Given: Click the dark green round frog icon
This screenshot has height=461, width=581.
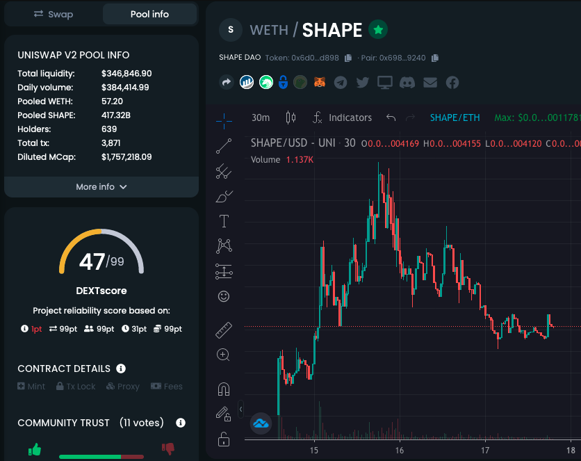Looking at the screenshot, I should 300,82.
